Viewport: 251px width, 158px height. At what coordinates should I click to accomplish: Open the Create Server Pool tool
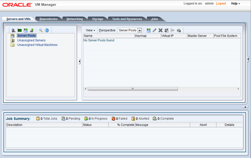tap(26, 30)
